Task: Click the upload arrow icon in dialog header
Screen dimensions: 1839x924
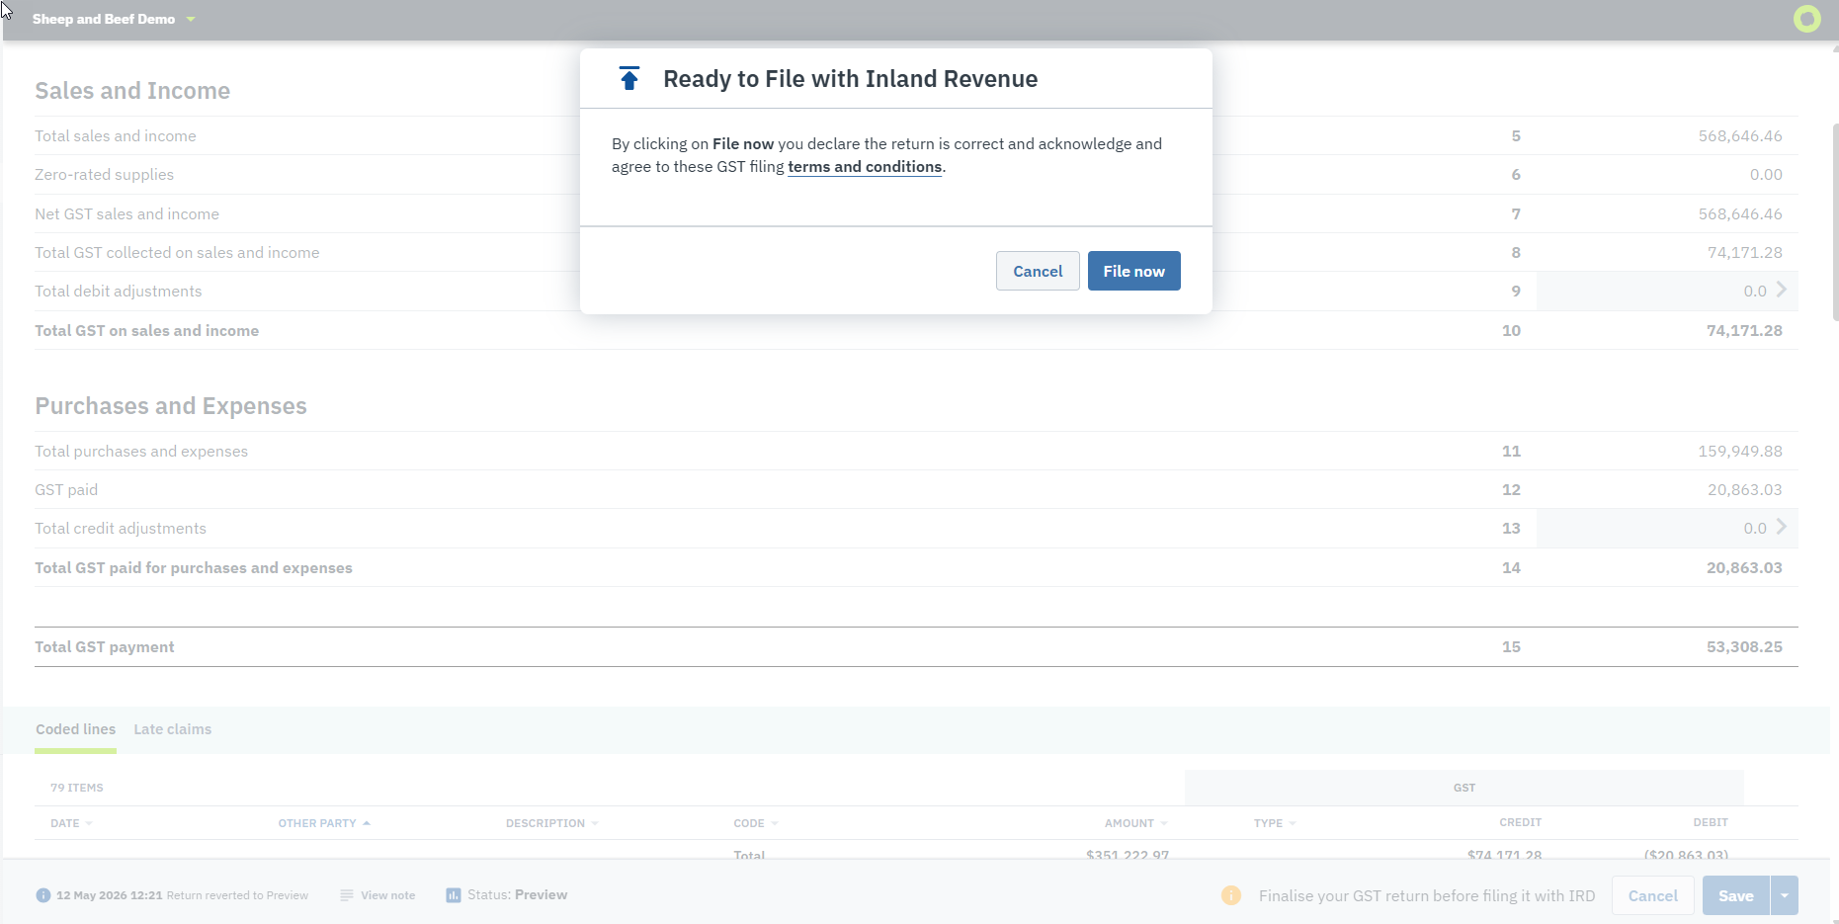Action: tap(629, 79)
